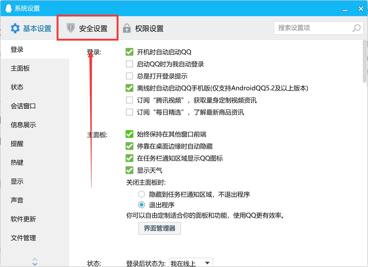Screen dimensions: 368x267
Task: Check 总是打开登录提示
Action: [x=129, y=76]
